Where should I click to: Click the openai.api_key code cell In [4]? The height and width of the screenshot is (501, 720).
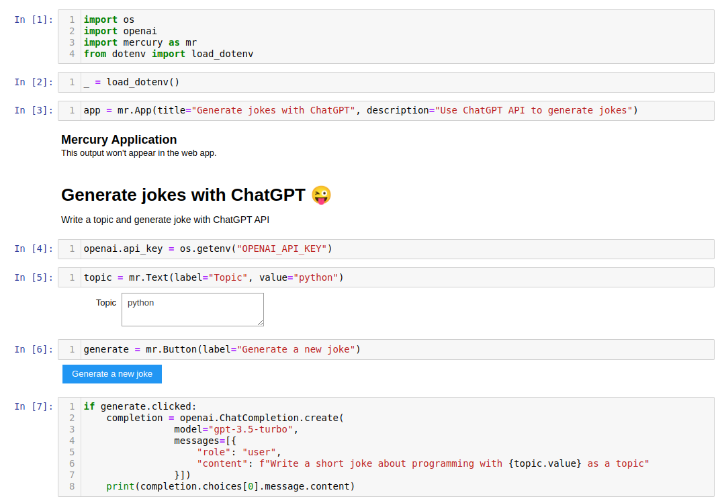point(386,249)
